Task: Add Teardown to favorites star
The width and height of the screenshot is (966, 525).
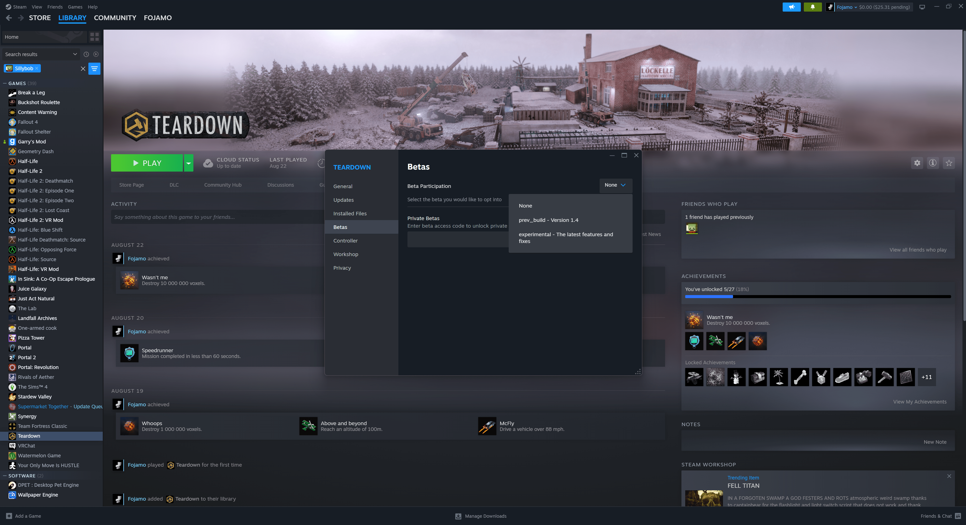Action: 949,163
